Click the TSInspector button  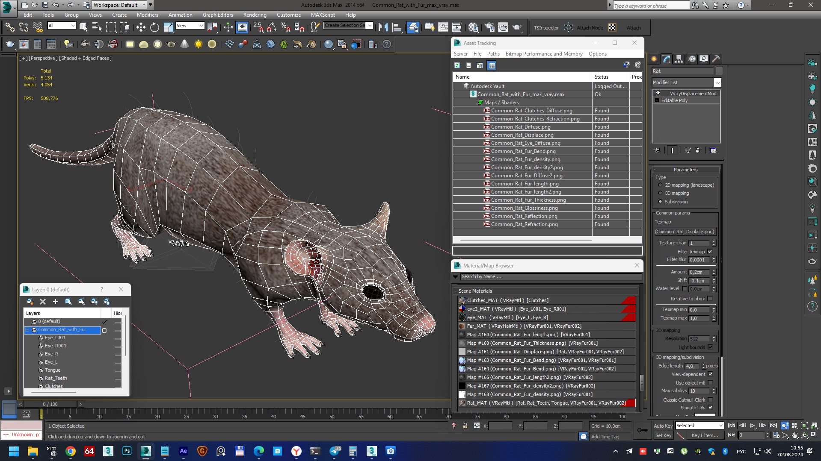[x=546, y=28]
